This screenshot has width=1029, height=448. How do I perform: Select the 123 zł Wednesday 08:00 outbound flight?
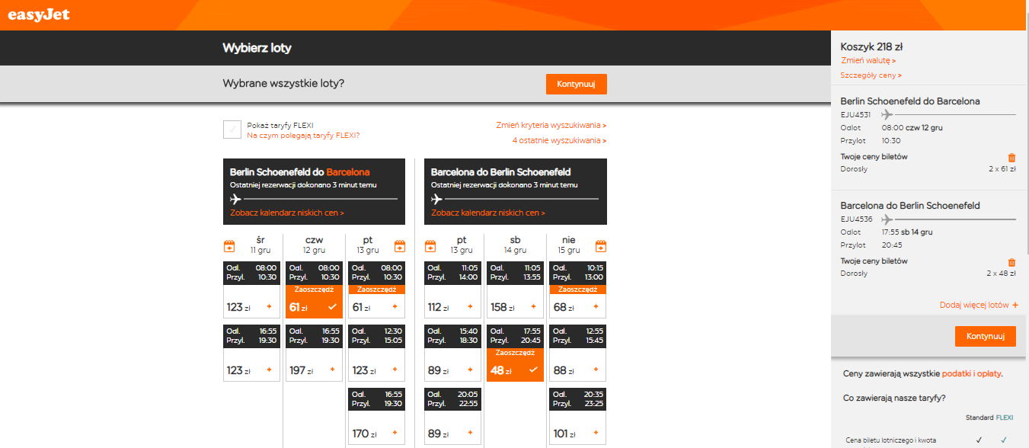251,290
